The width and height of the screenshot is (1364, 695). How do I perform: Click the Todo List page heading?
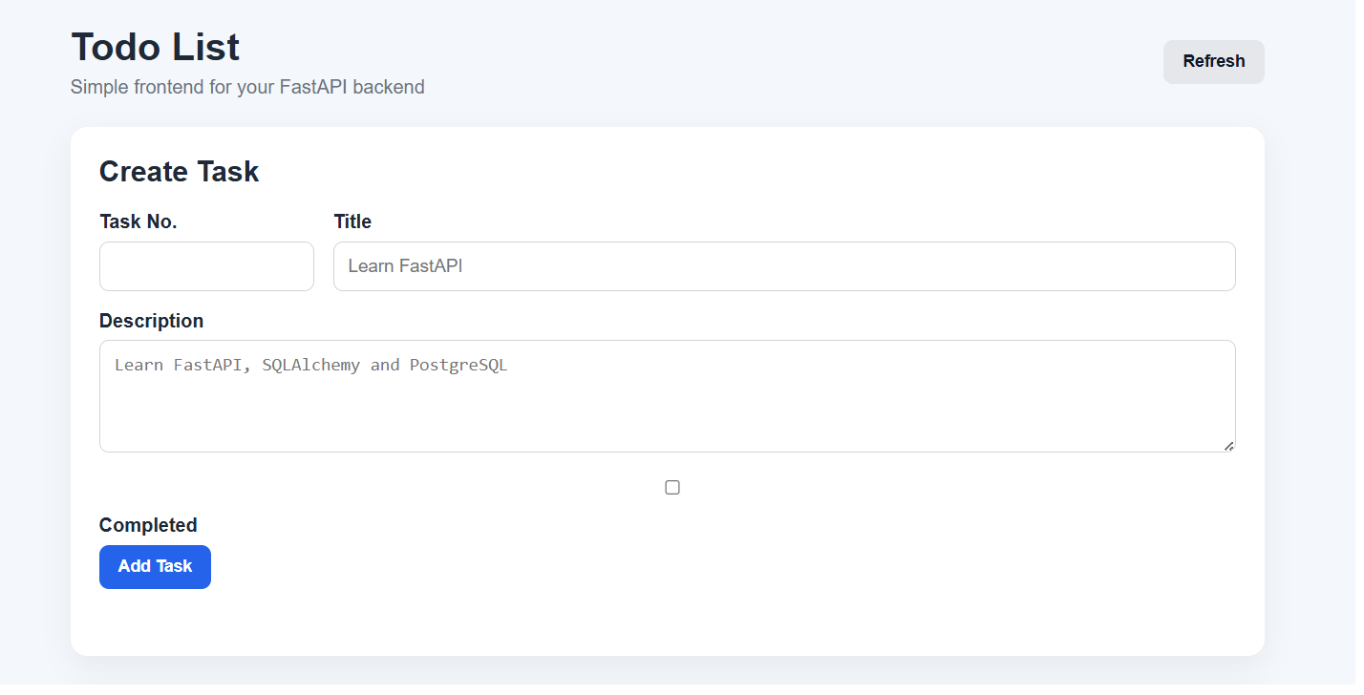[x=156, y=47]
